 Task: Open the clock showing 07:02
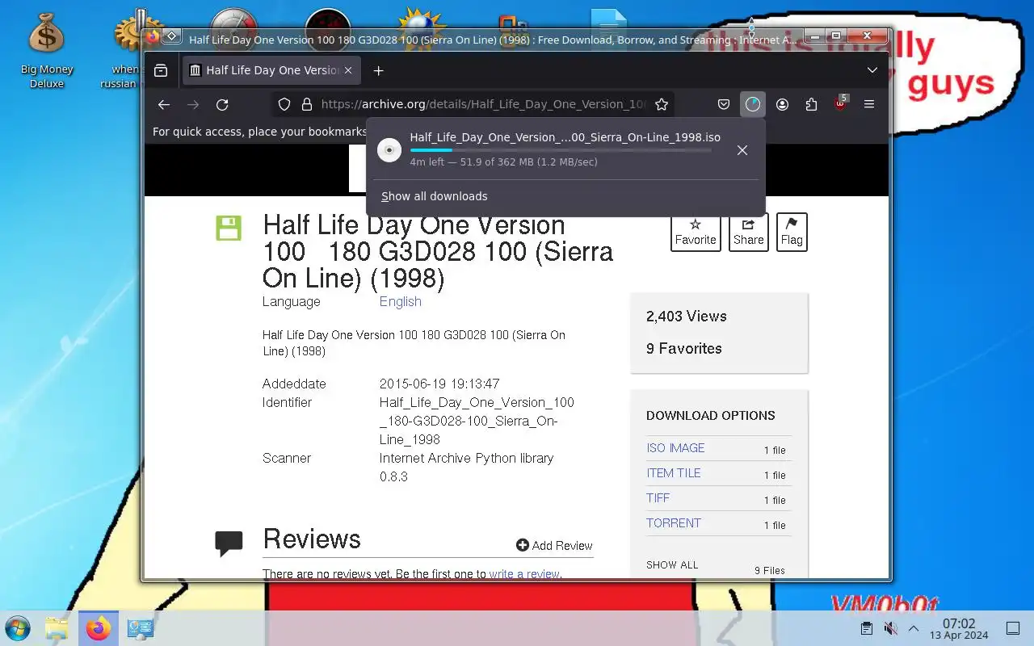click(x=959, y=629)
